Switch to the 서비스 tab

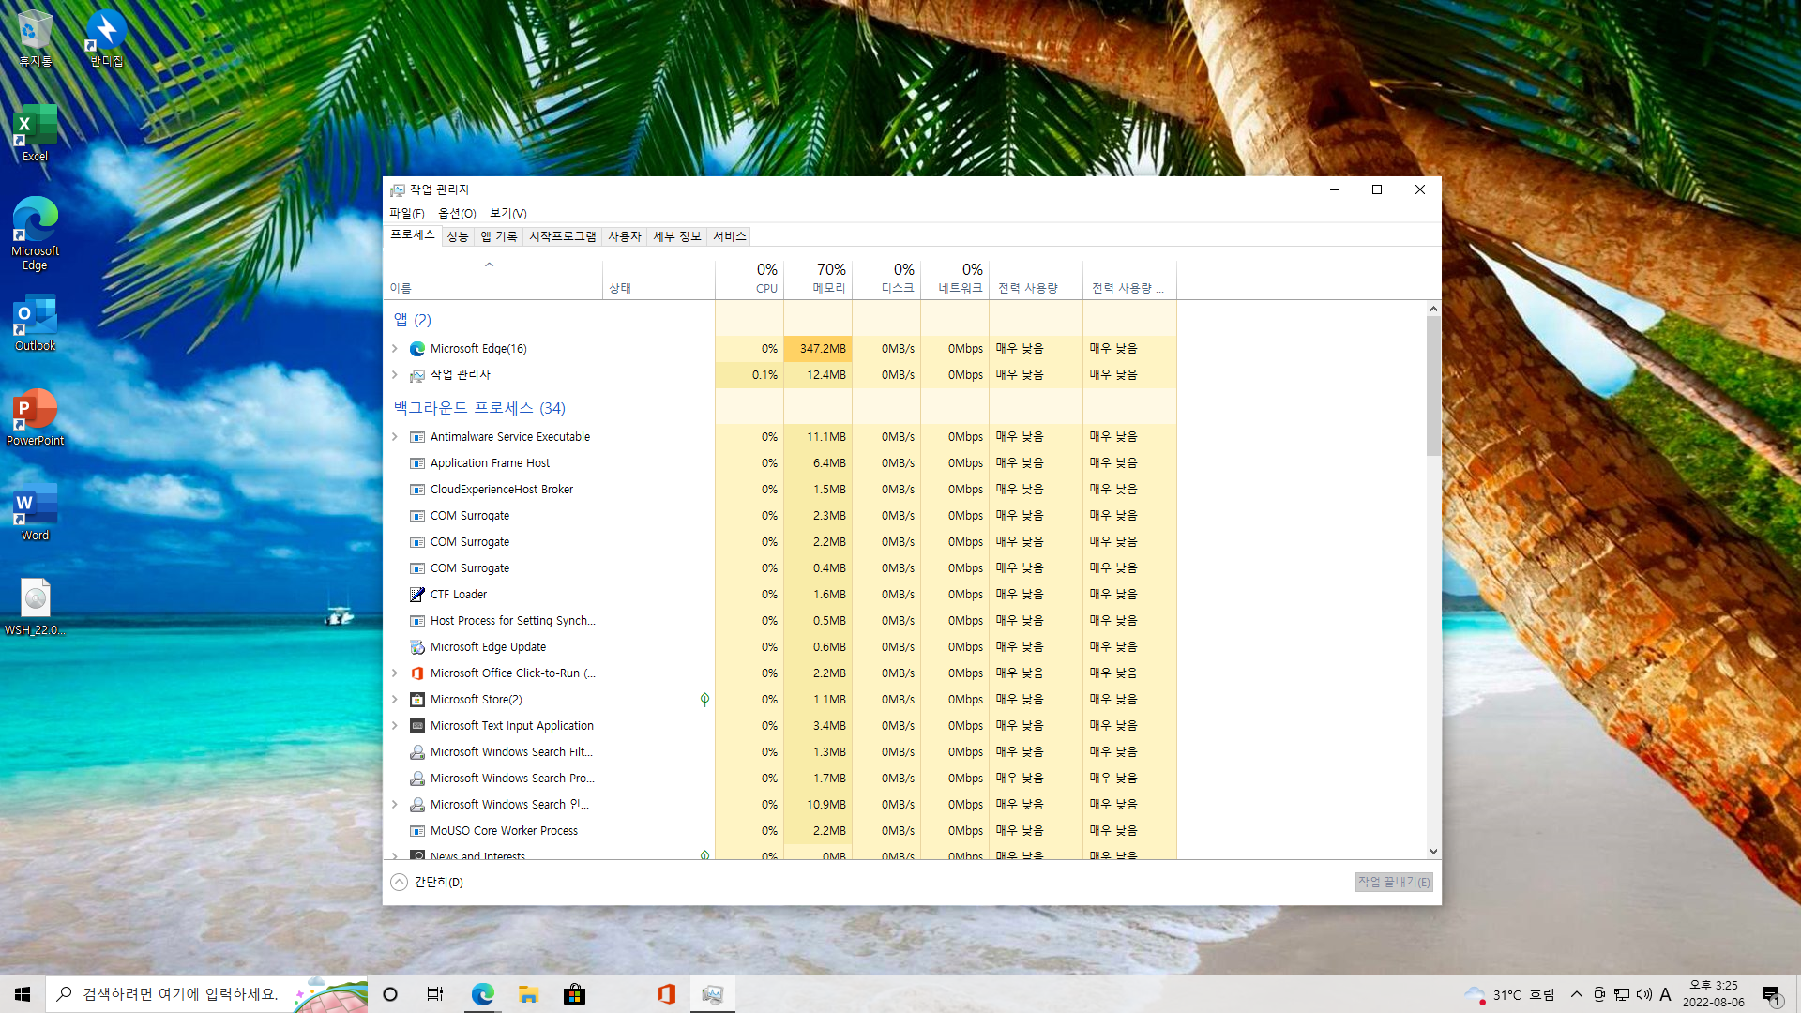[x=729, y=236]
